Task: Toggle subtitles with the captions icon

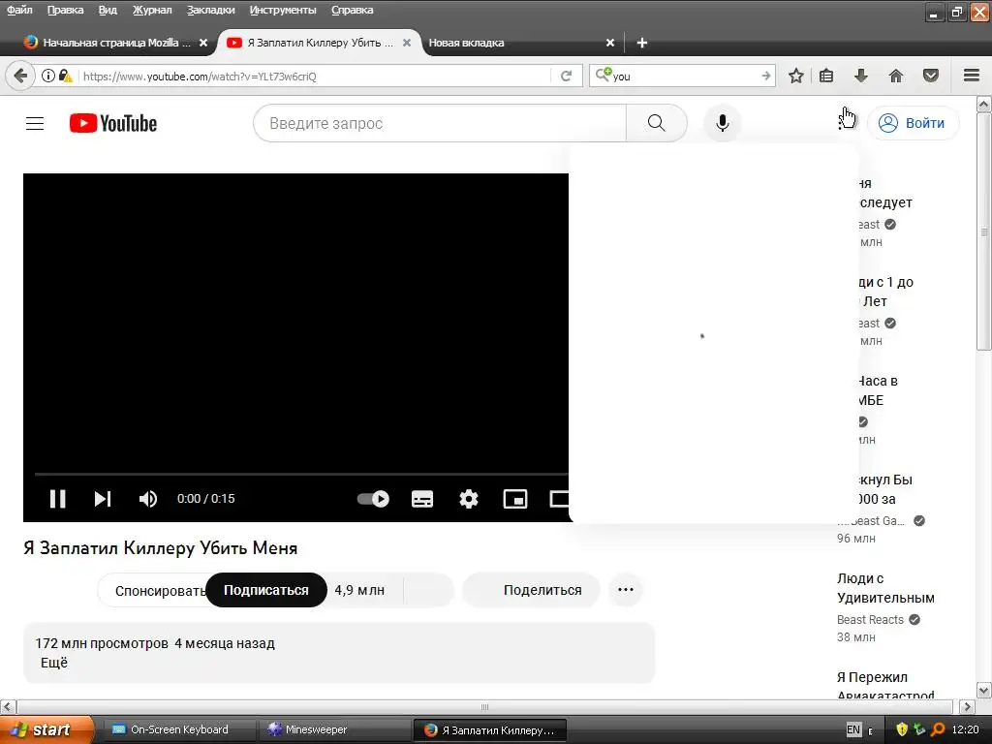Action: click(x=422, y=499)
